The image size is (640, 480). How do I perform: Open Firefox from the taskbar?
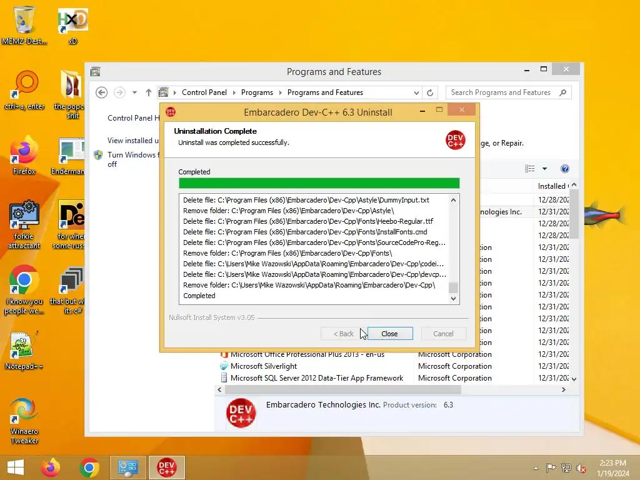[51, 467]
